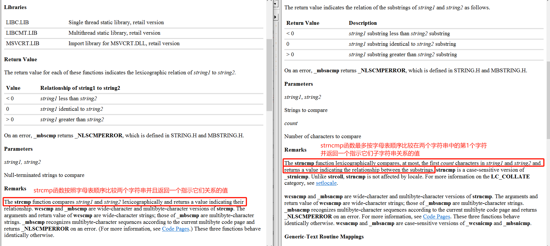Click the left pane vertical scrollbar thumb

tap(269, 75)
